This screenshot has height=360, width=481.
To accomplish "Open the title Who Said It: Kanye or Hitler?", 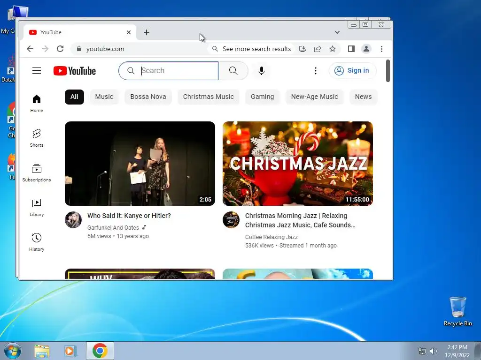I will click(129, 216).
